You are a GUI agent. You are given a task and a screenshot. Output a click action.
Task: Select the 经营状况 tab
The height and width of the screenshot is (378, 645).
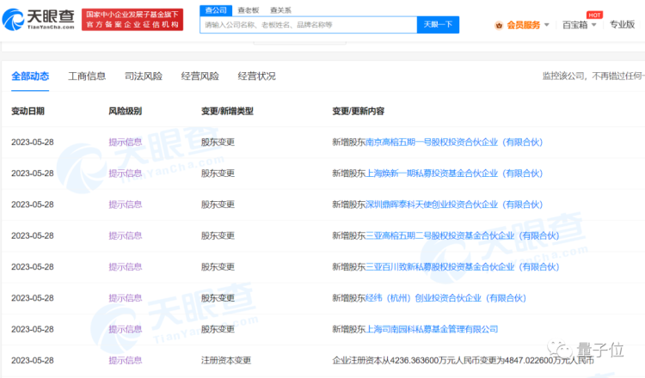click(x=256, y=76)
